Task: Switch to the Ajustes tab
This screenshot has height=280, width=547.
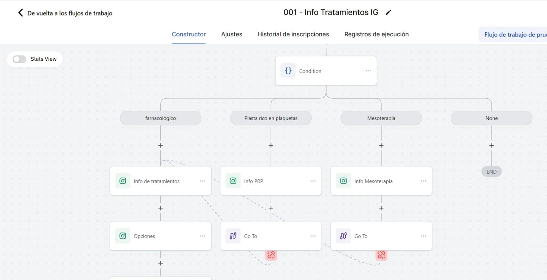Action: pos(231,34)
